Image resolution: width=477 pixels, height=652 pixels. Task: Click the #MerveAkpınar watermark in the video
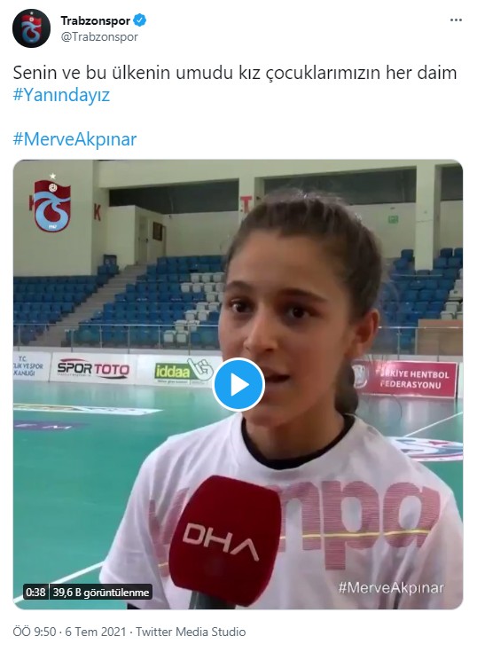391,587
